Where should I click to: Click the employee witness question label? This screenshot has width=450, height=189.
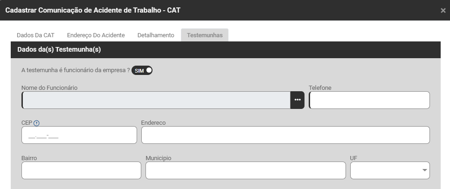(x=76, y=71)
